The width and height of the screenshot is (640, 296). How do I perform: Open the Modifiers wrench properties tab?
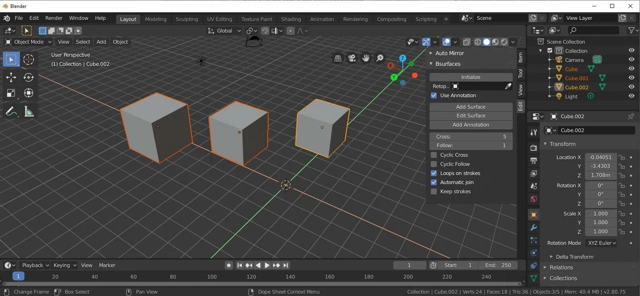point(533,227)
